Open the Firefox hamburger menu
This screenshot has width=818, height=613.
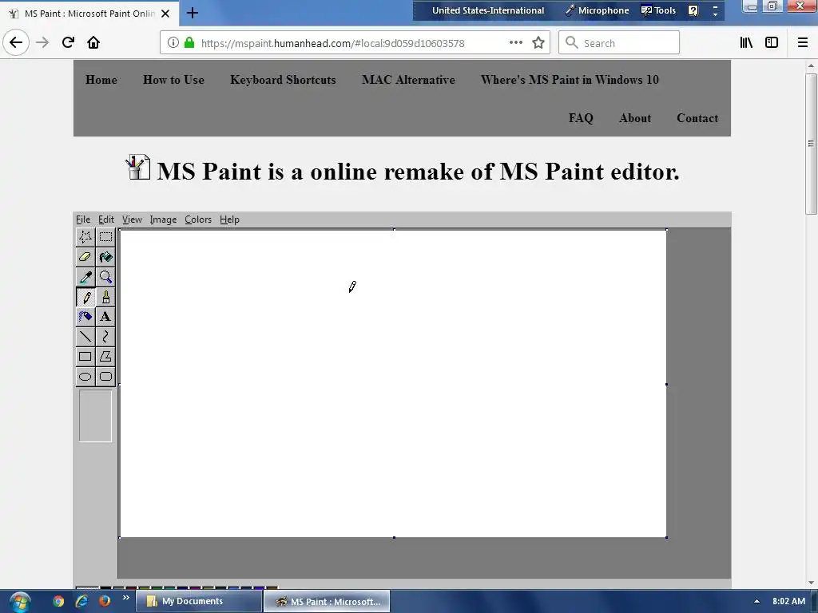tap(803, 43)
